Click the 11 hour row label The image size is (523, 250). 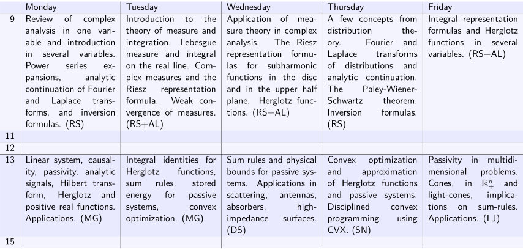10,136
